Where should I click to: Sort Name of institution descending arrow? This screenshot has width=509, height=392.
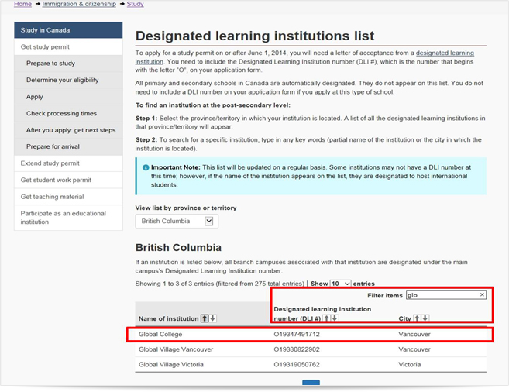(x=212, y=318)
